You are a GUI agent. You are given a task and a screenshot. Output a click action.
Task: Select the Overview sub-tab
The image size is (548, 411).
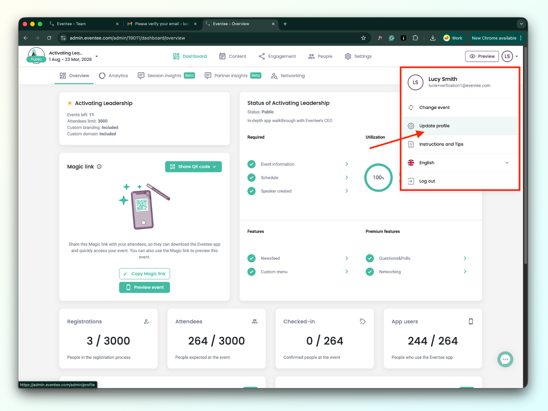[74, 76]
